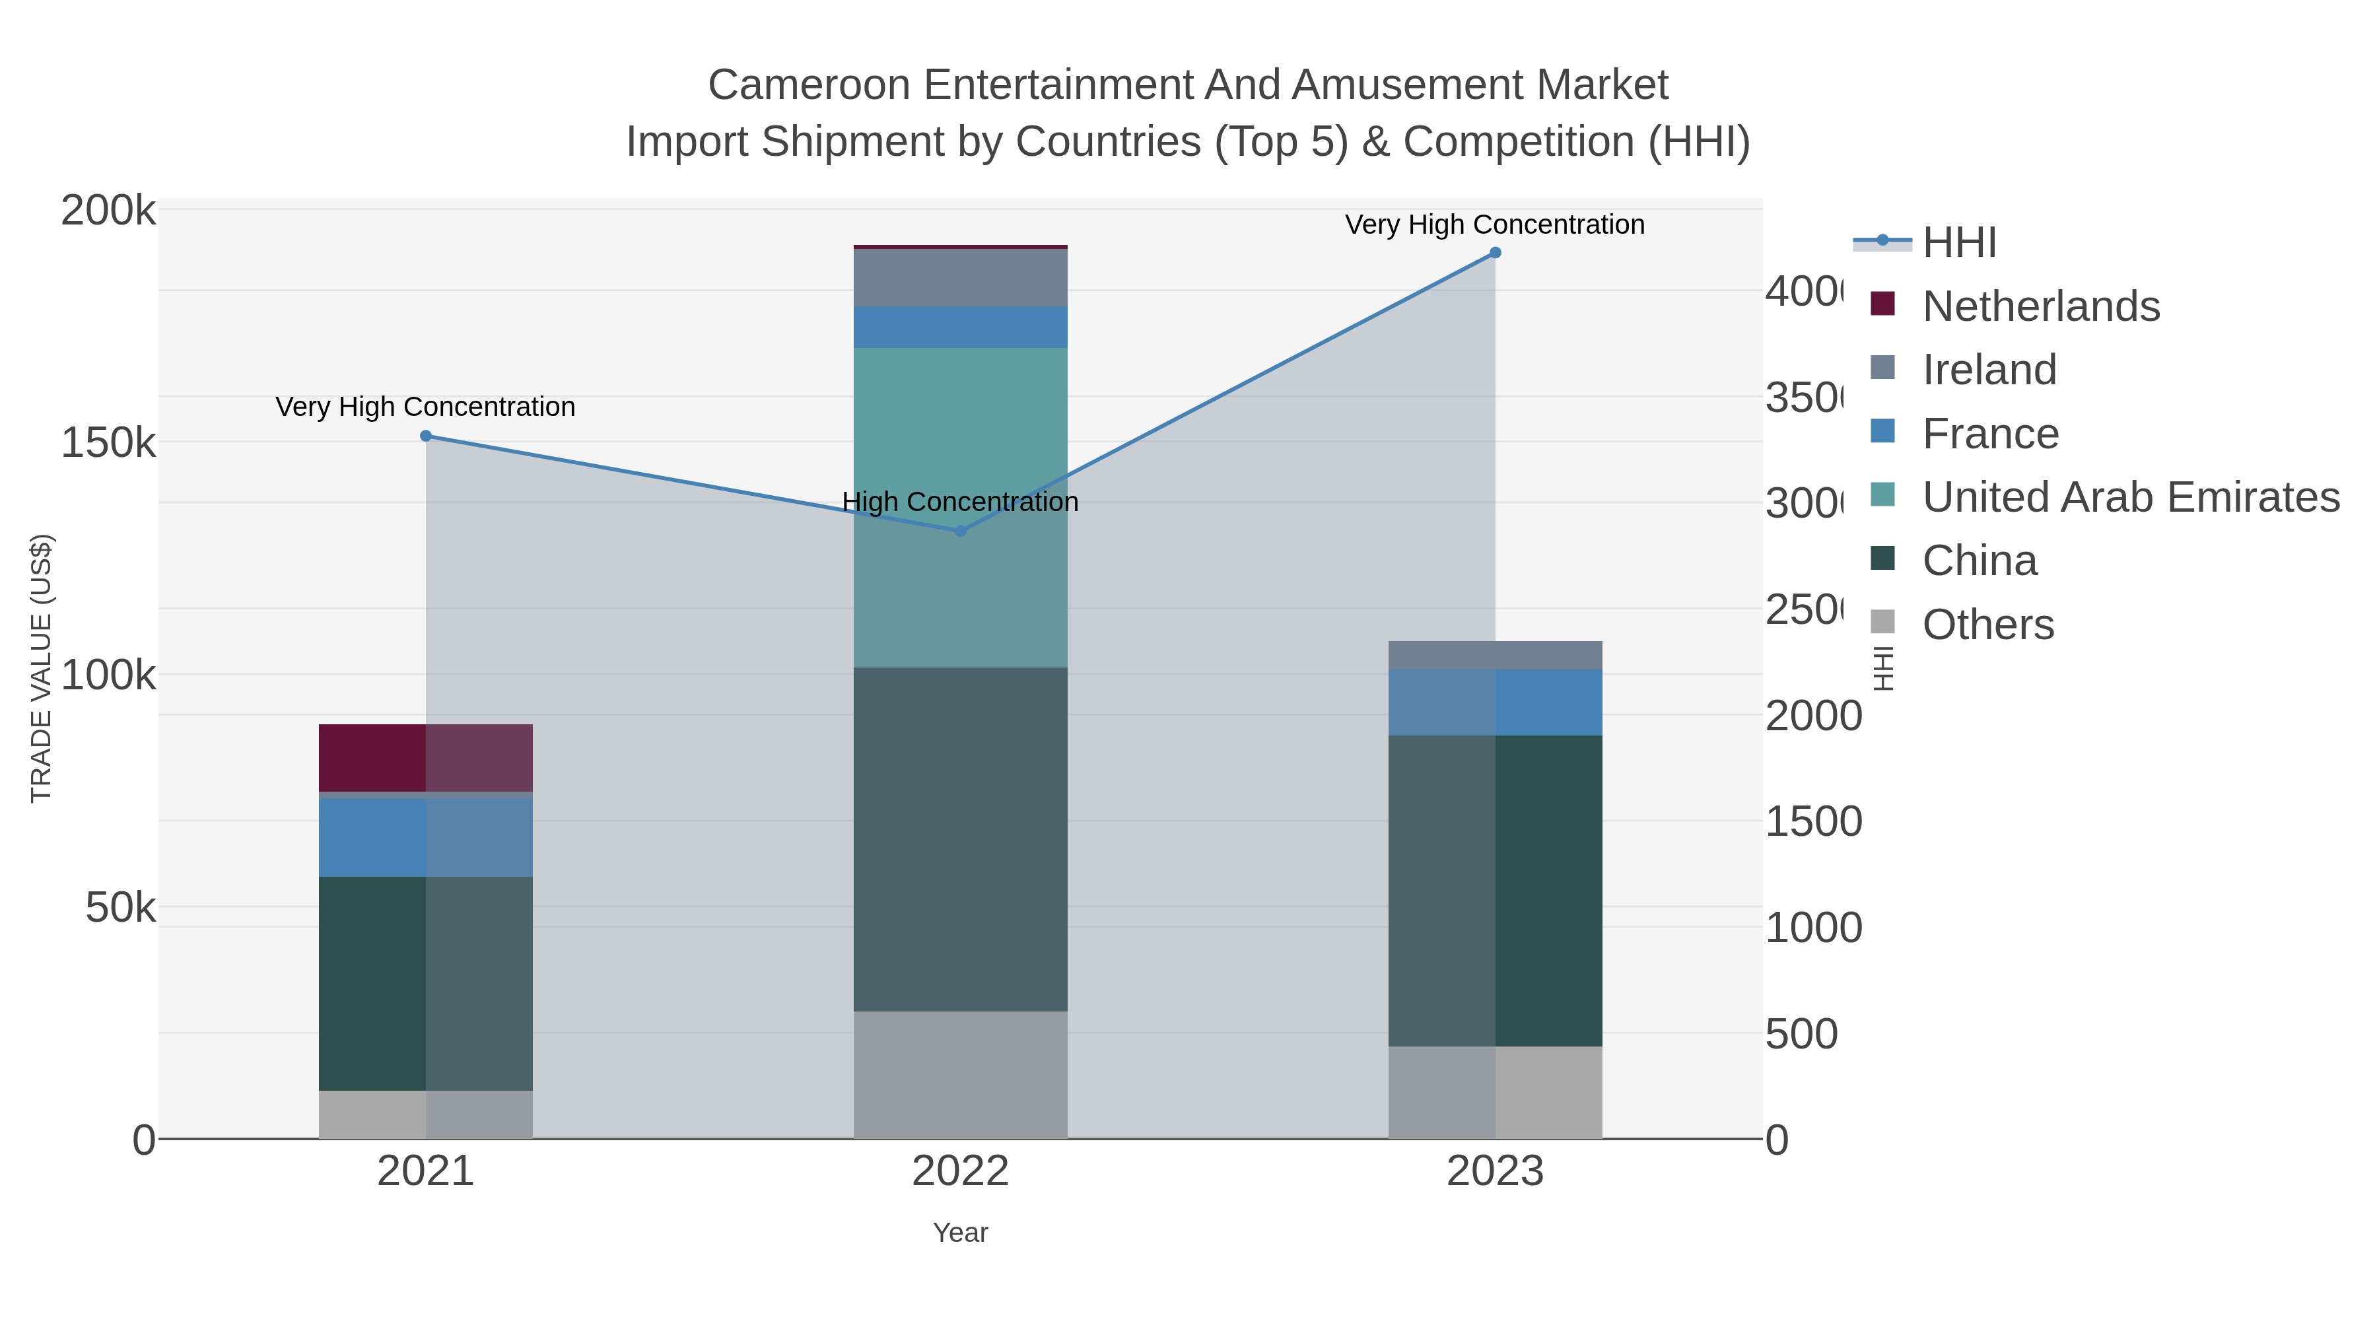
Task: Click the 2022 Others bar segment
Action: pyautogui.click(x=959, y=1075)
